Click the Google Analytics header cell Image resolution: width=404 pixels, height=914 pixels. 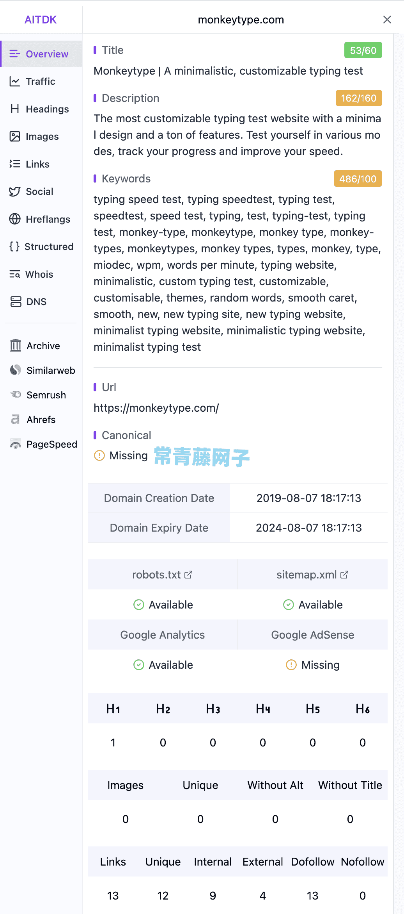click(163, 635)
